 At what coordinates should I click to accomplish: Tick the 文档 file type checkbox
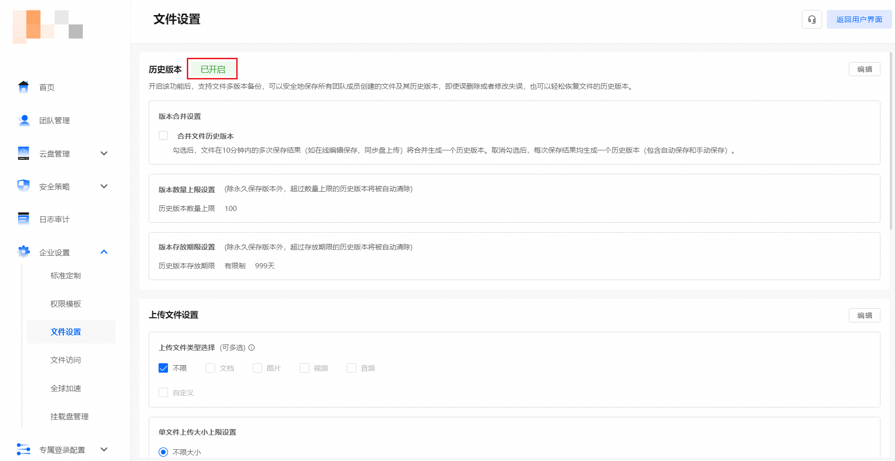210,368
